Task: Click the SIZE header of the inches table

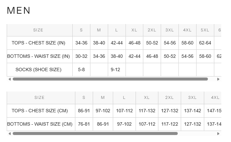Action: coord(38,30)
